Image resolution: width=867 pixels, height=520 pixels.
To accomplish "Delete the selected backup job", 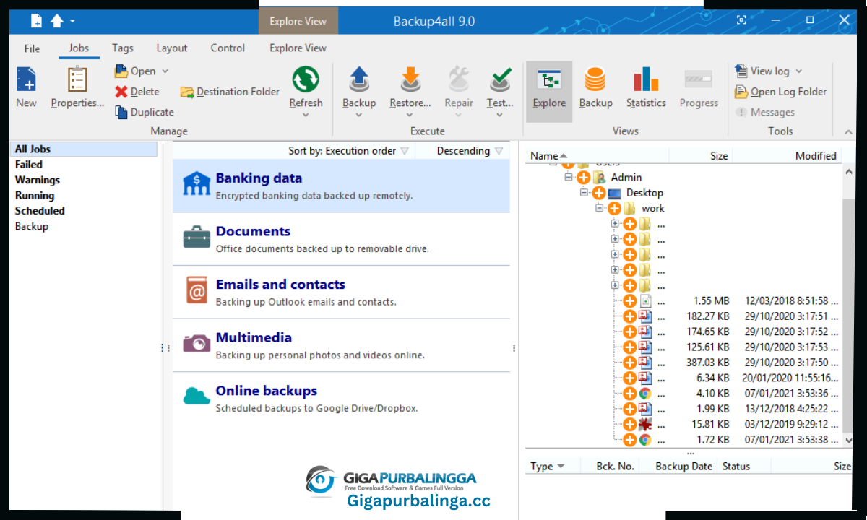I will 137,92.
